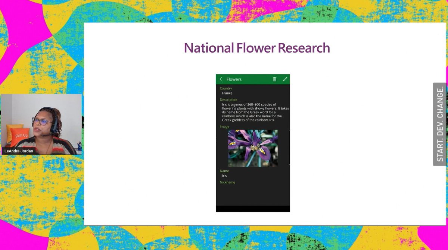Edit the record with the pencil icon
The height and width of the screenshot is (250, 448).
(285, 79)
